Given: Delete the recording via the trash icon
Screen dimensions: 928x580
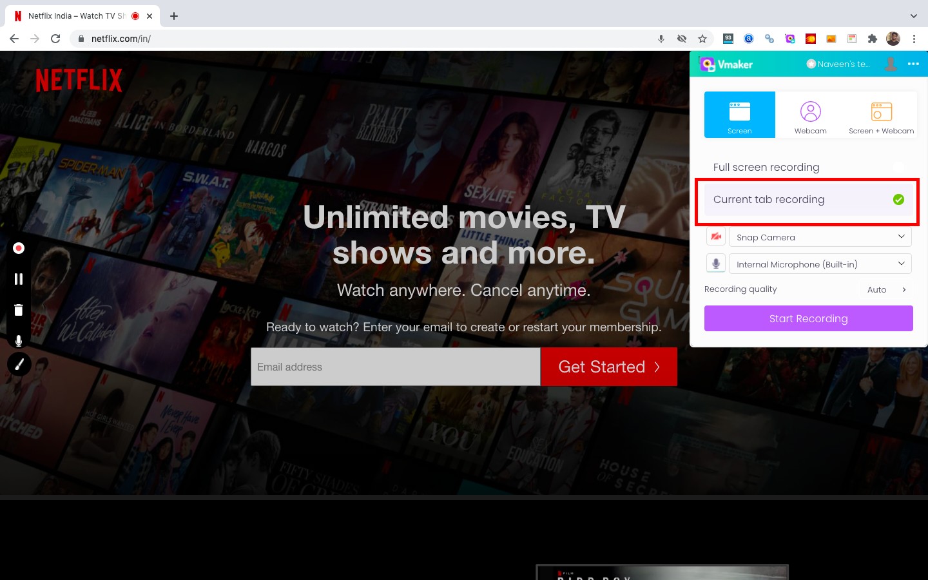Looking at the screenshot, I should (x=19, y=310).
